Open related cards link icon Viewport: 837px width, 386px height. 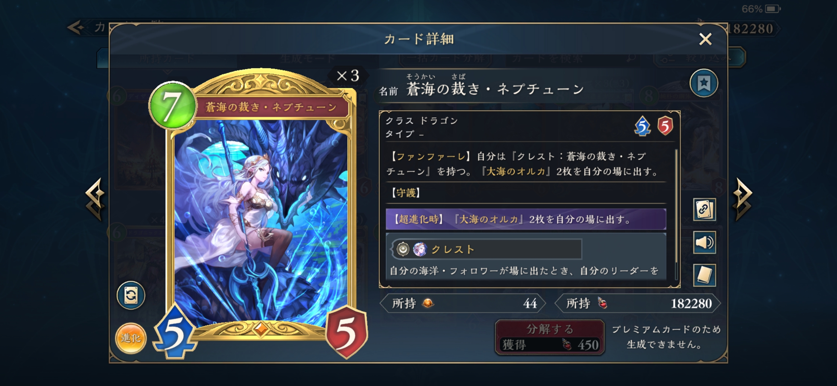point(704,209)
